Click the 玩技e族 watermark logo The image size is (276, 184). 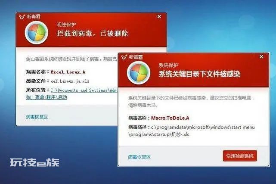[34, 162]
